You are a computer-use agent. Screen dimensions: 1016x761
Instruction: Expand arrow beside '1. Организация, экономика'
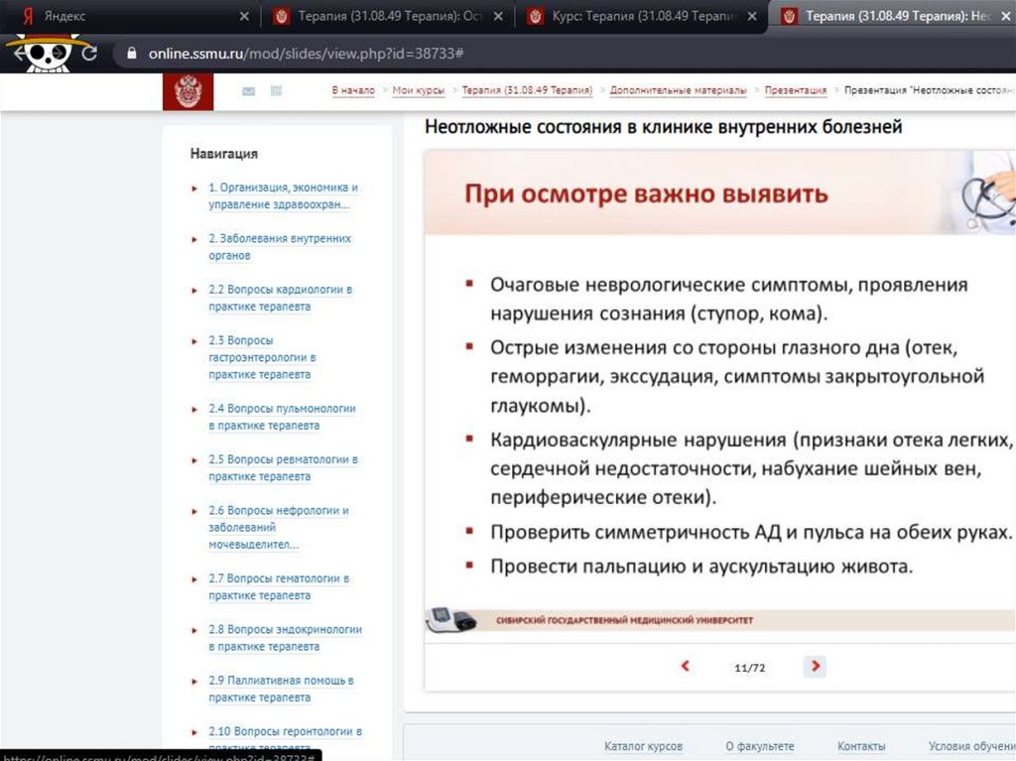194,189
